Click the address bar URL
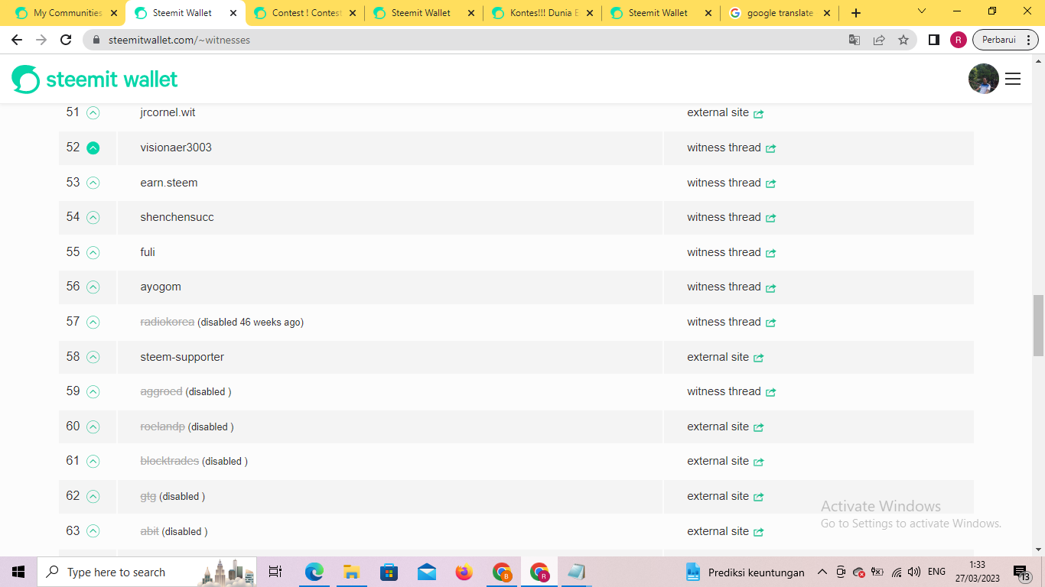The width and height of the screenshot is (1045, 587). (x=179, y=40)
